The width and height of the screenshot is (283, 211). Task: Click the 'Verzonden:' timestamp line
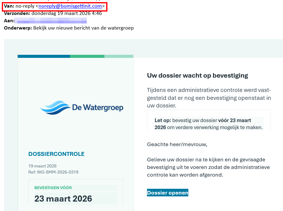52,13
